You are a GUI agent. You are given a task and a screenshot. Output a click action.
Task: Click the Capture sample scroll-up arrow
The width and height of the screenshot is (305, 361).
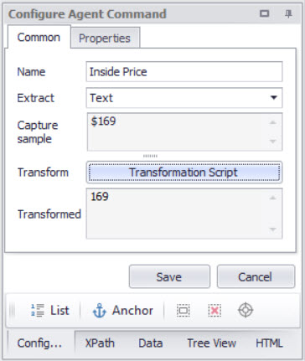tap(273, 122)
